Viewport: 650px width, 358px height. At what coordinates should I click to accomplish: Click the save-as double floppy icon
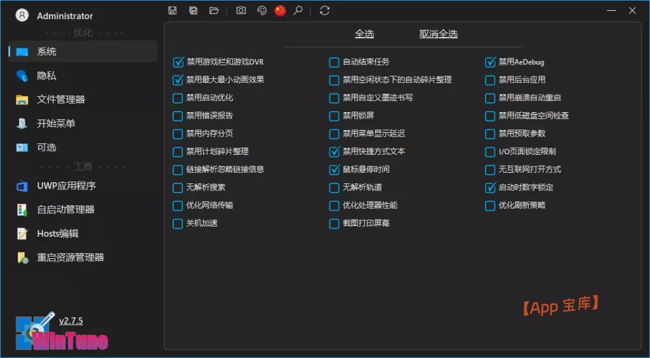coord(193,11)
